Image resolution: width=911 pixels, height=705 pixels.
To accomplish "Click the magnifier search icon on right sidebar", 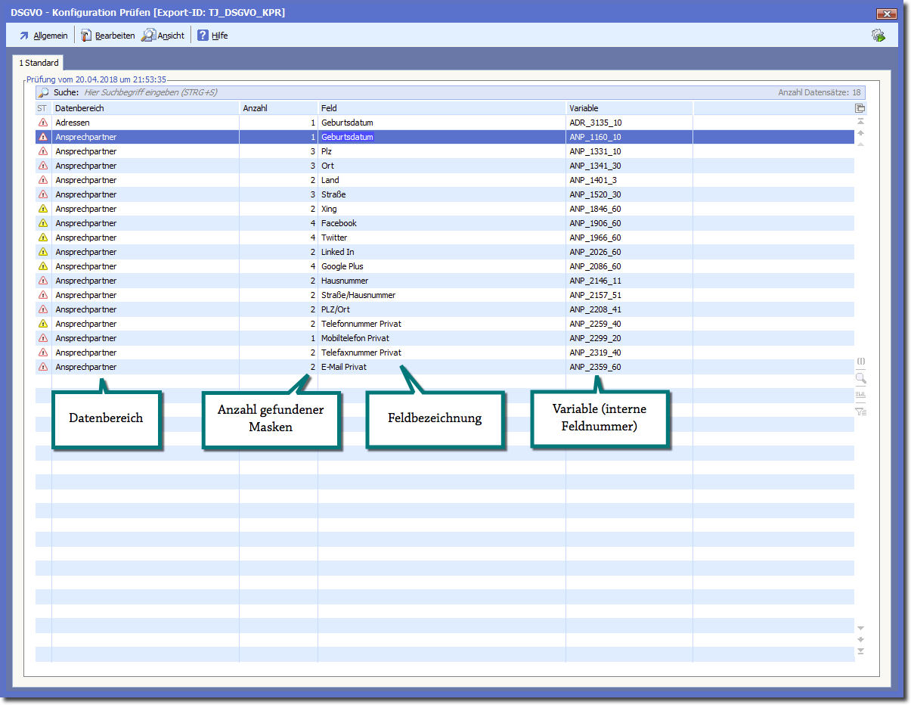I will pyautogui.click(x=860, y=379).
